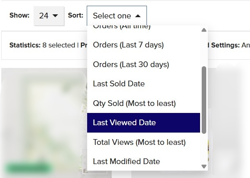Select Qty Sold (Most to least) option
Screen dimensions: 250x178
coord(144,104)
